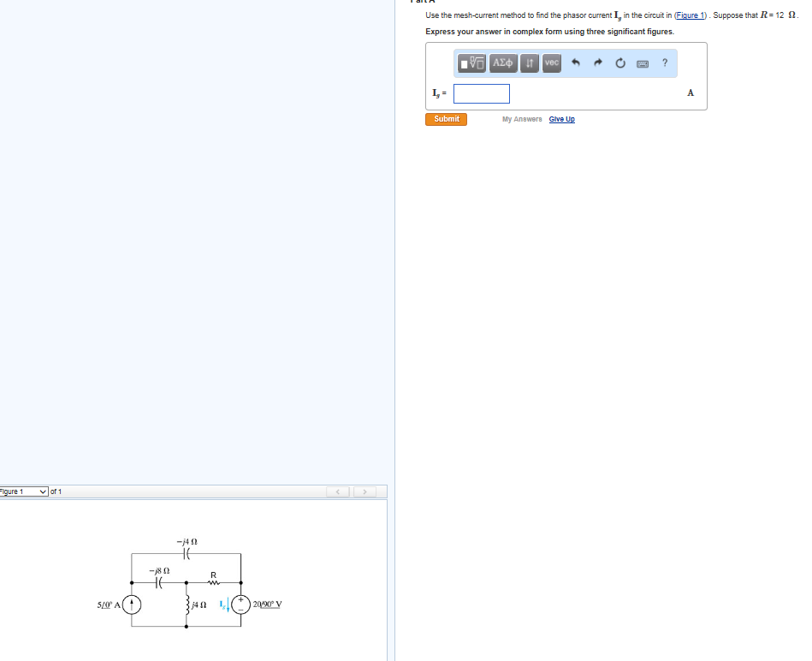Select the vec vector notation icon

(551, 63)
